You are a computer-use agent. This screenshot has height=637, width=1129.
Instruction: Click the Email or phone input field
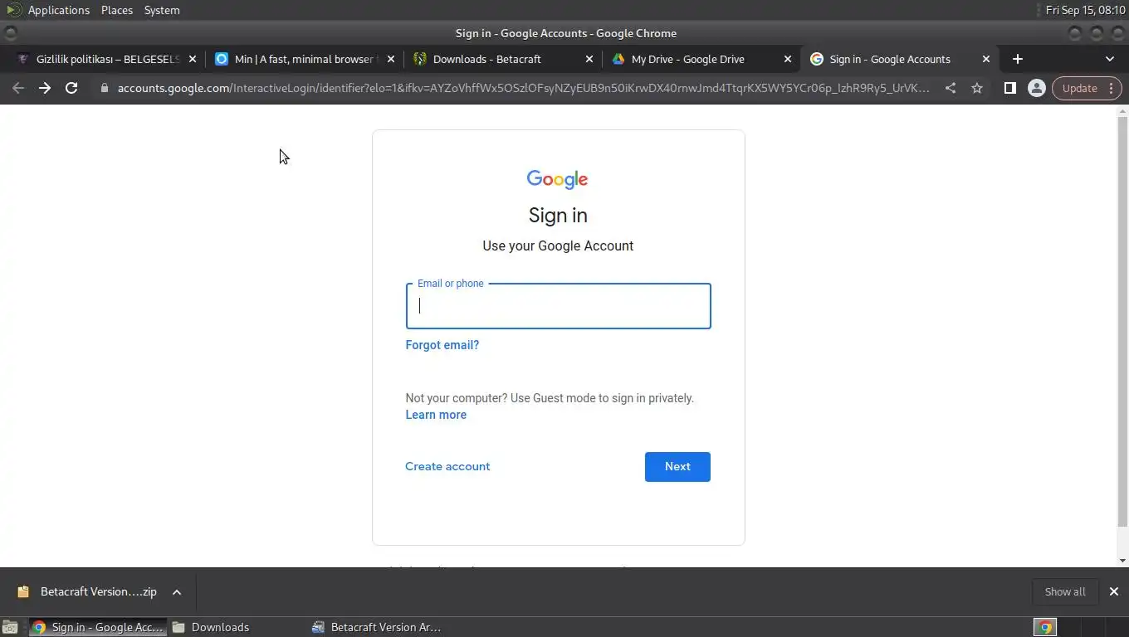pos(558,306)
